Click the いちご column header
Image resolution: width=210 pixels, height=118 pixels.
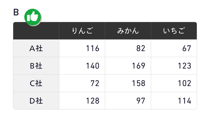point(174,31)
